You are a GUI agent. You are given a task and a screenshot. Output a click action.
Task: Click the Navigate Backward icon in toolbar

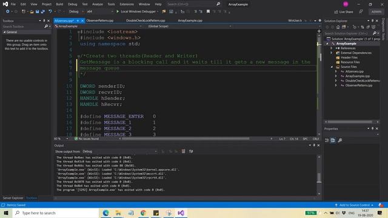[x=8, y=12]
